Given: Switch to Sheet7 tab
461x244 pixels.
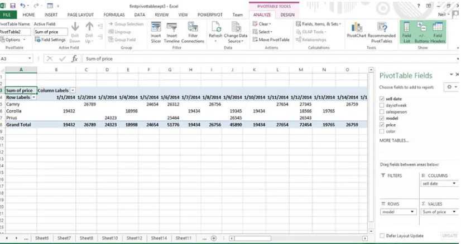Looking at the screenshot, I should pos(64,238).
